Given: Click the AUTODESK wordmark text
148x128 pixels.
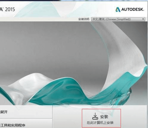Looking at the screenshot, I should (133, 10).
